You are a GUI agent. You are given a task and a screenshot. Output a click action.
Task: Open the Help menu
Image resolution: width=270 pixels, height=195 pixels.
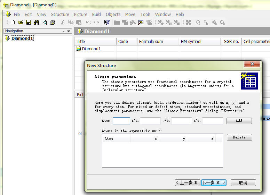click(180, 15)
